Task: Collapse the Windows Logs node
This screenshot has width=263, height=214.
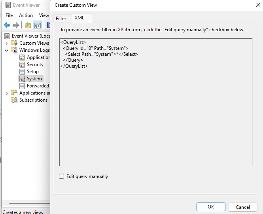Action: tap(7, 50)
